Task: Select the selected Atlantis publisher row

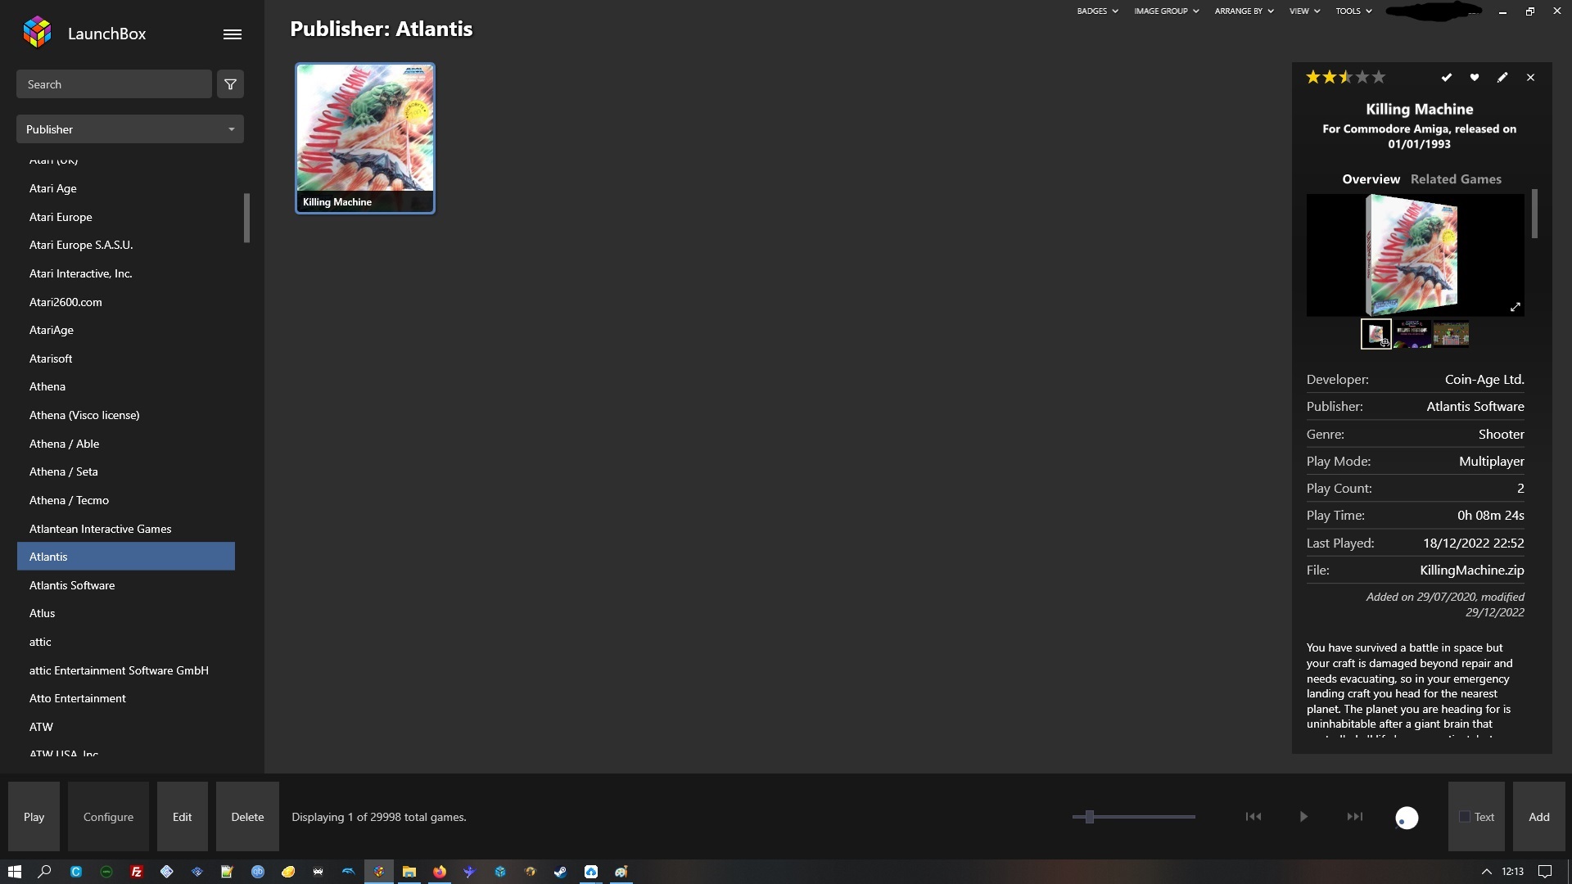Action: (x=126, y=557)
